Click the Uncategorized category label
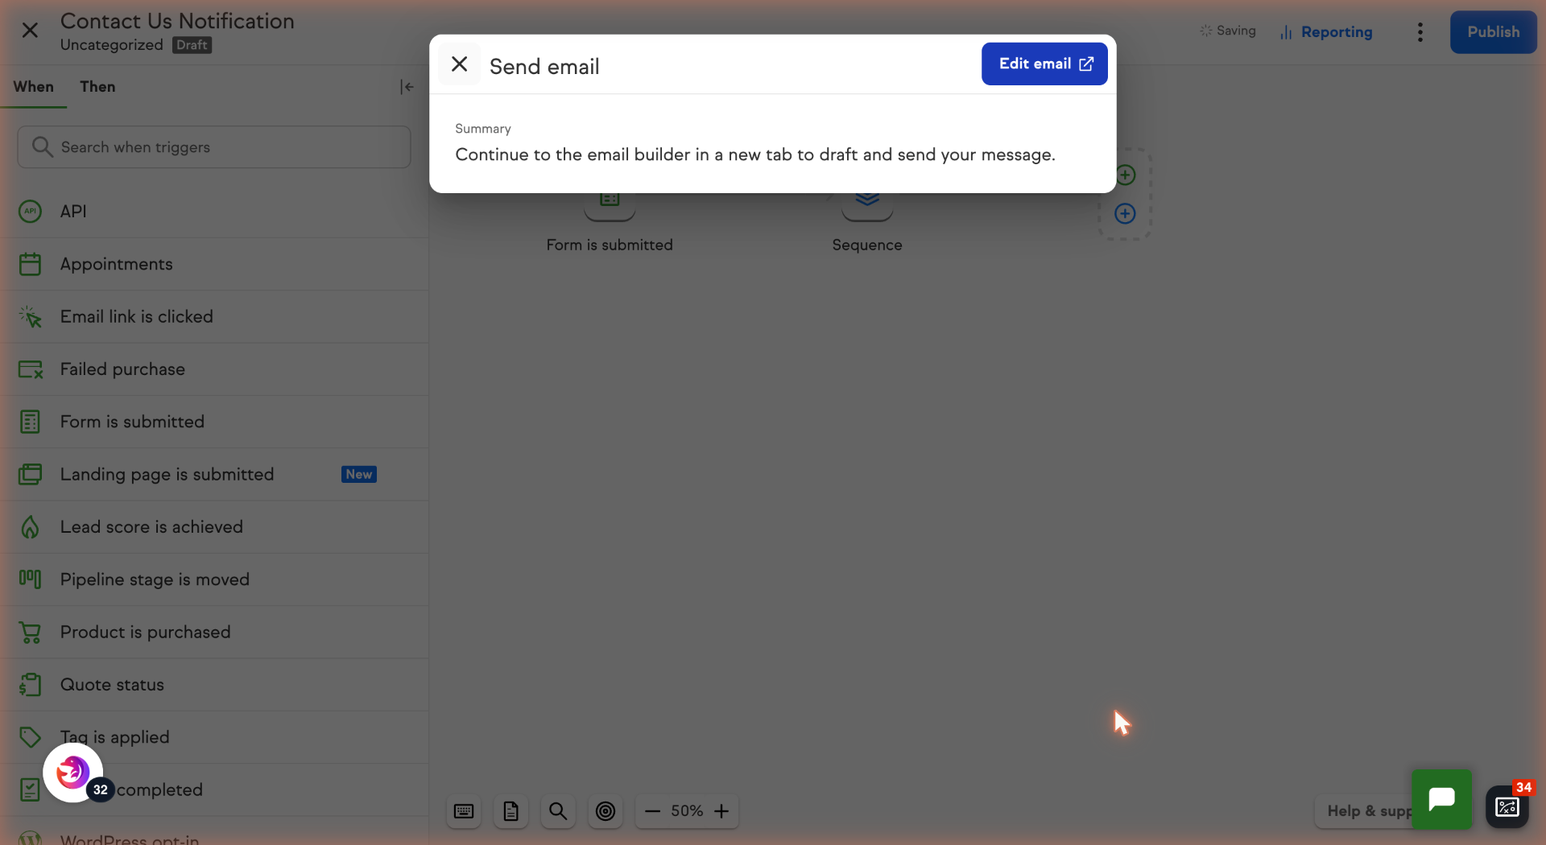This screenshot has width=1546, height=845. tap(111, 45)
